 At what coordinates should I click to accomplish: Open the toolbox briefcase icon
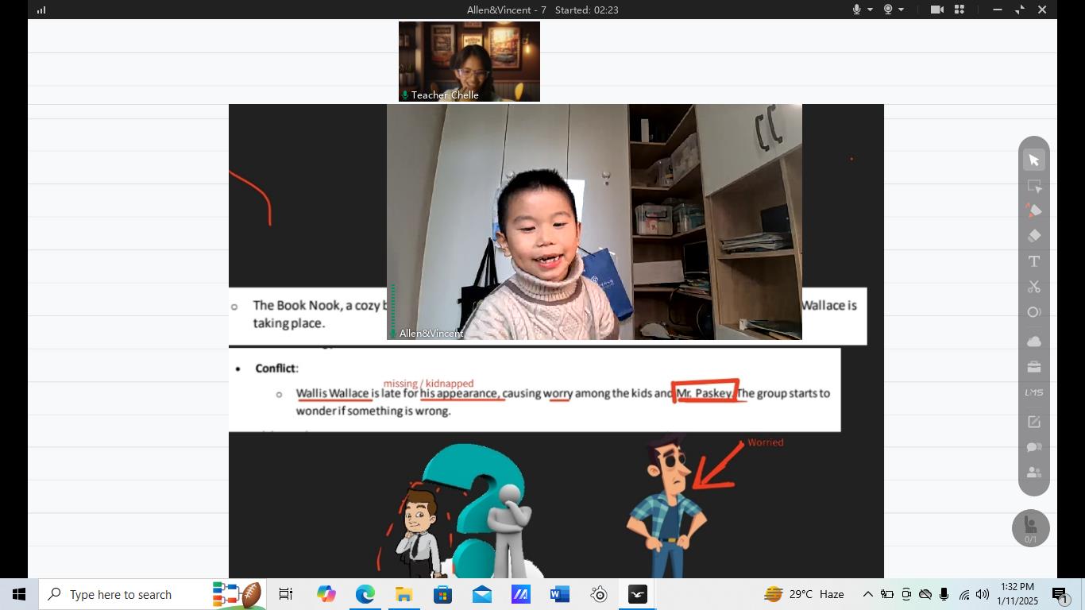pos(1033,367)
